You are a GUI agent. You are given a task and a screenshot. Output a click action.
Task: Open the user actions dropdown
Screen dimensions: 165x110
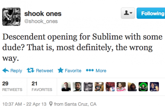[128, 13]
